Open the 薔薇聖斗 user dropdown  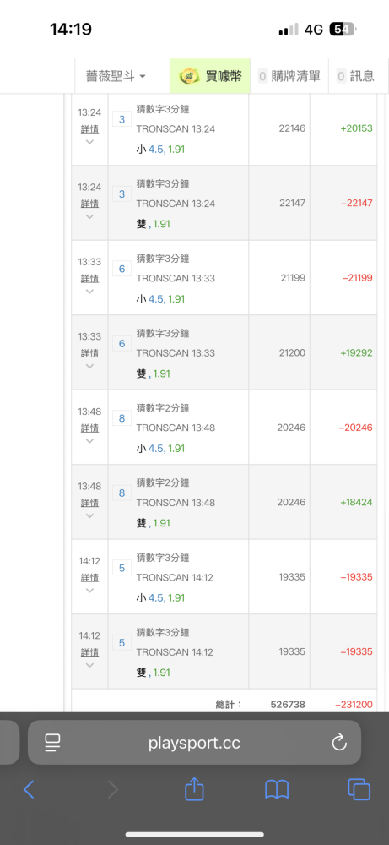click(x=116, y=76)
